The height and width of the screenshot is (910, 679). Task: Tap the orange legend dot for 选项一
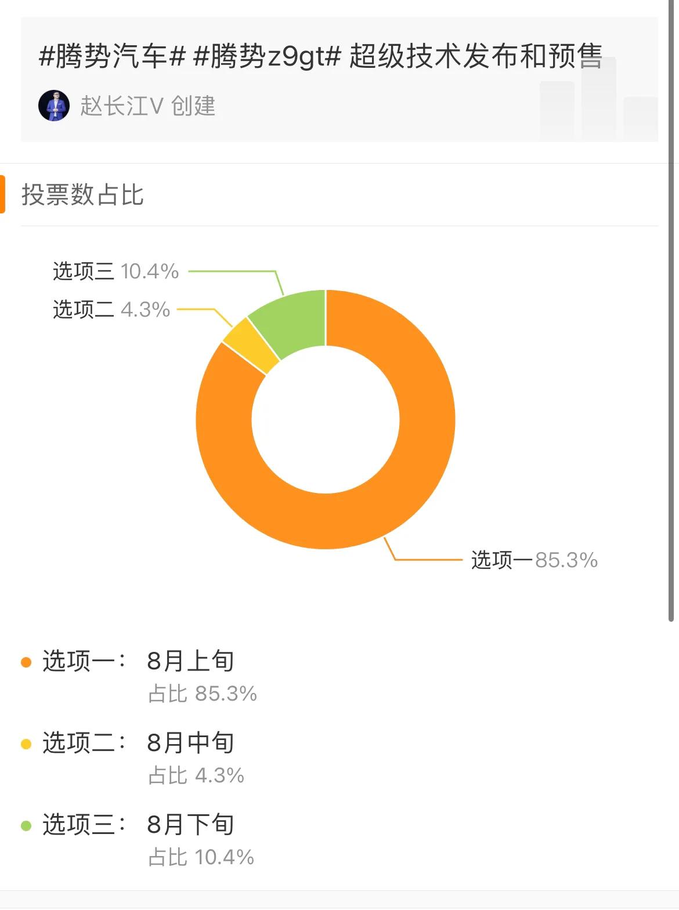coord(26,662)
